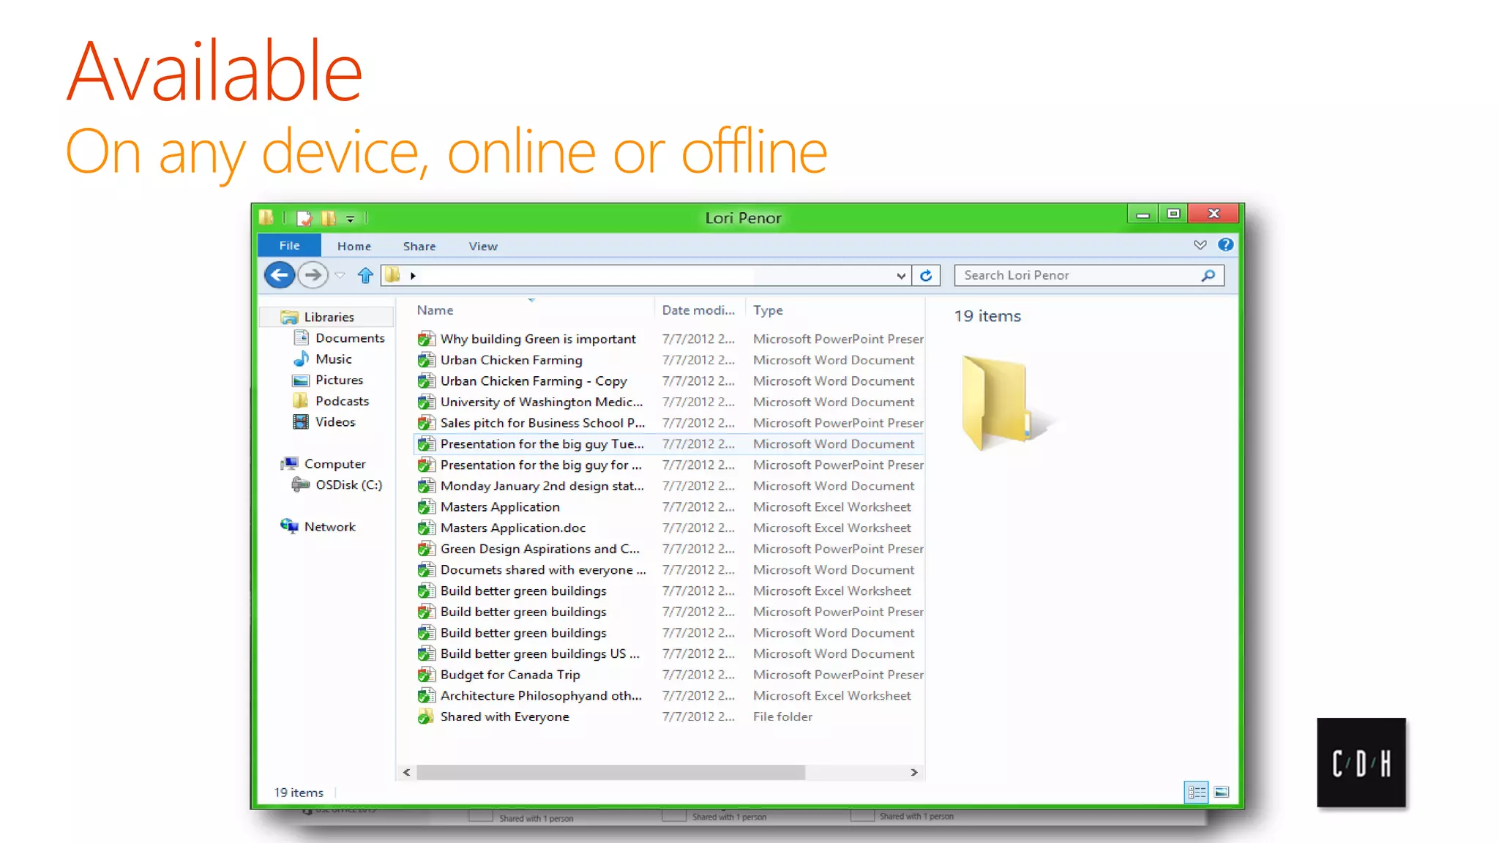Expand the ribbon chevron
1499x843 pixels.
coord(1200,245)
